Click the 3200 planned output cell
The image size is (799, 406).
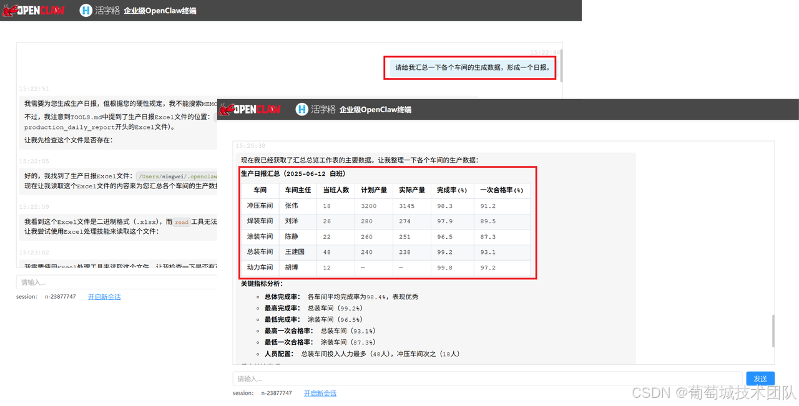374,206
